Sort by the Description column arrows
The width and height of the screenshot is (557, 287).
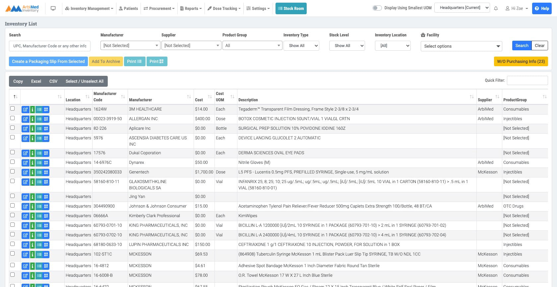point(472,97)
